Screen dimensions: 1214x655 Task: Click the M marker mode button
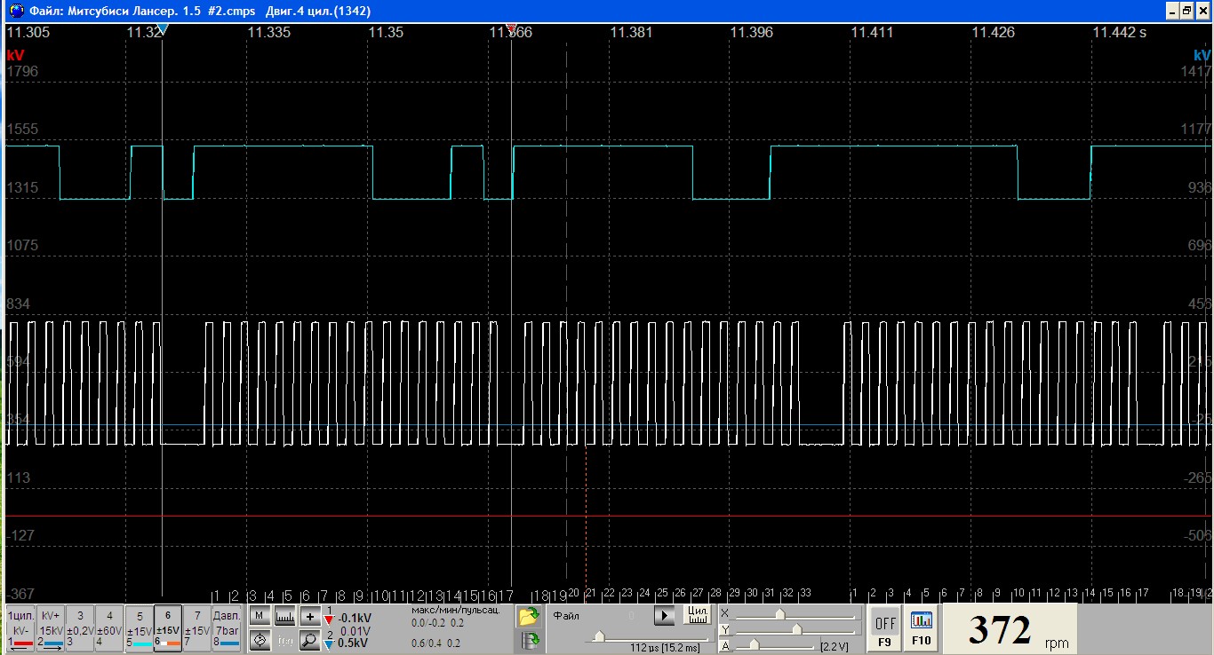tap(259, 616)
